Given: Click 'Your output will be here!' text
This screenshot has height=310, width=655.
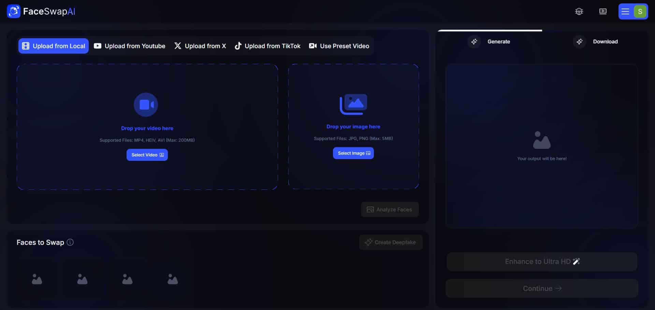Looking at the screenshot, I should tap(542, 158).
